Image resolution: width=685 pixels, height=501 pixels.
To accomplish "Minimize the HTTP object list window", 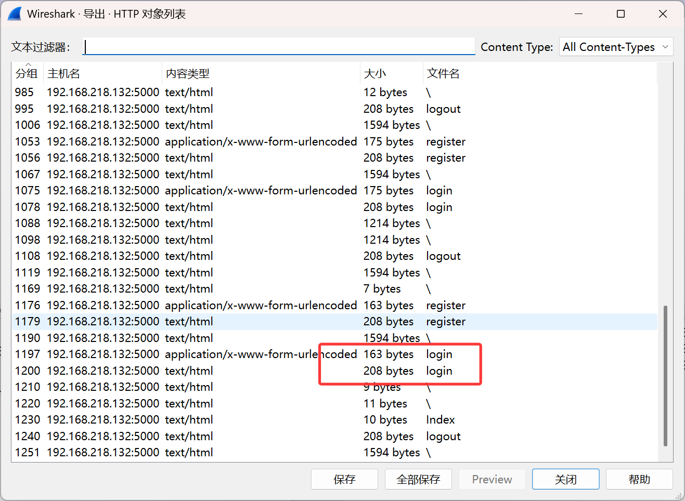I will 578,14.
